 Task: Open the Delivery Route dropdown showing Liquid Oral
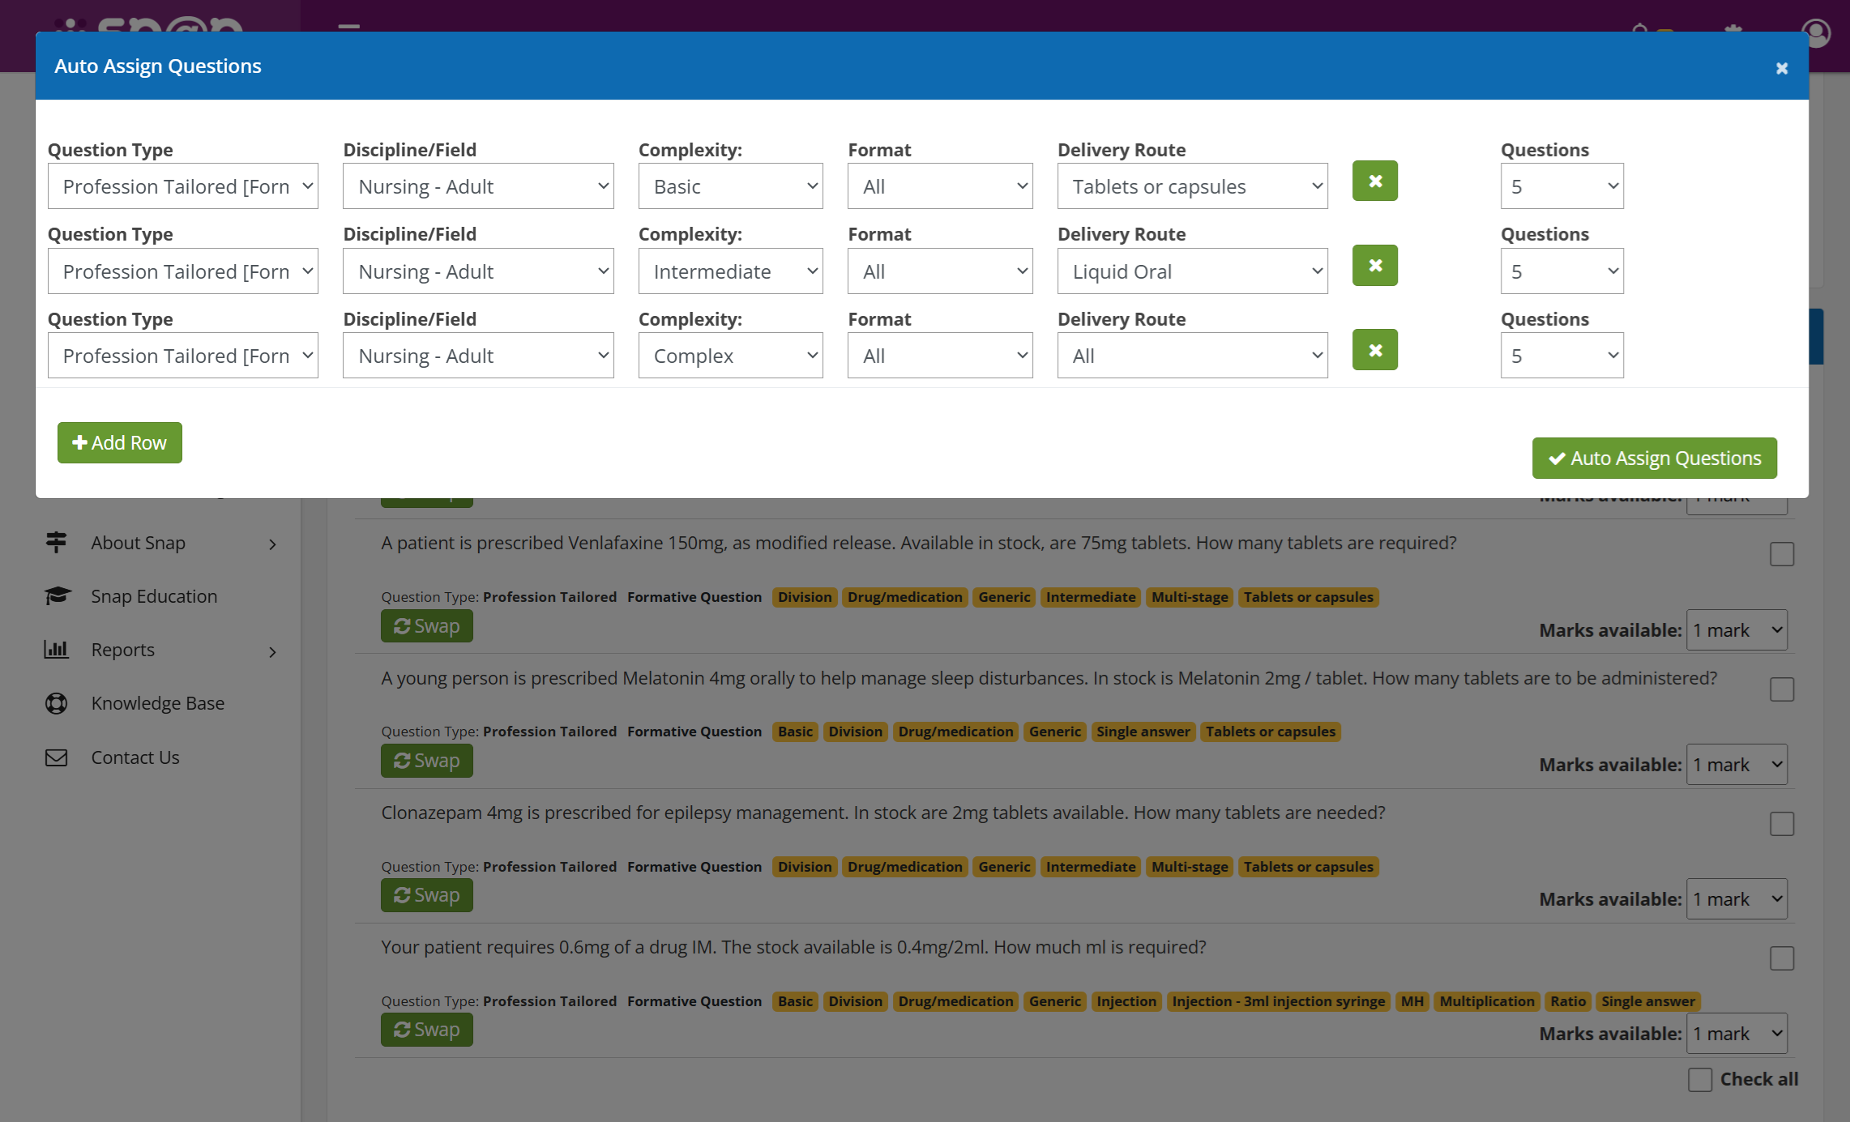[1191, 271]
